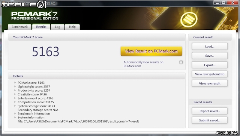Expand the PCMark score: 5163 row

15,83
